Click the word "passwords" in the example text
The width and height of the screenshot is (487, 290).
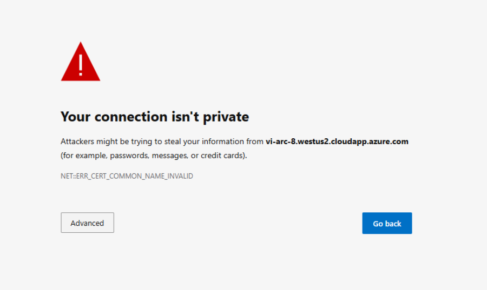pos(129,156)
